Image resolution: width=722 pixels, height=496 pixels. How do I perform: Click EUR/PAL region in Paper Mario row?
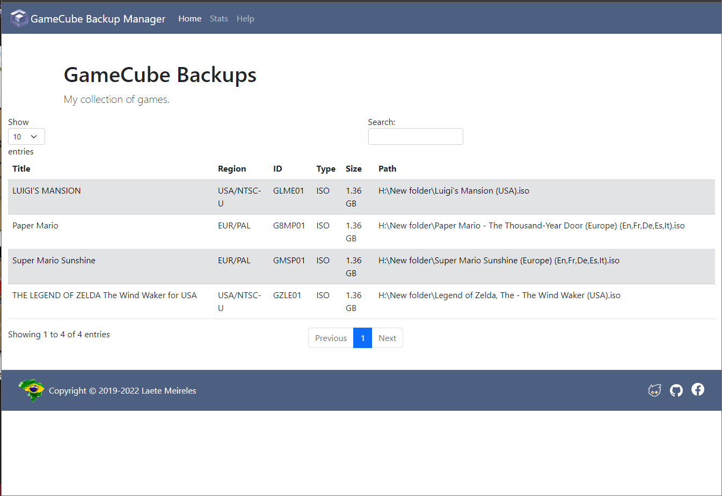tap(234, 226)
